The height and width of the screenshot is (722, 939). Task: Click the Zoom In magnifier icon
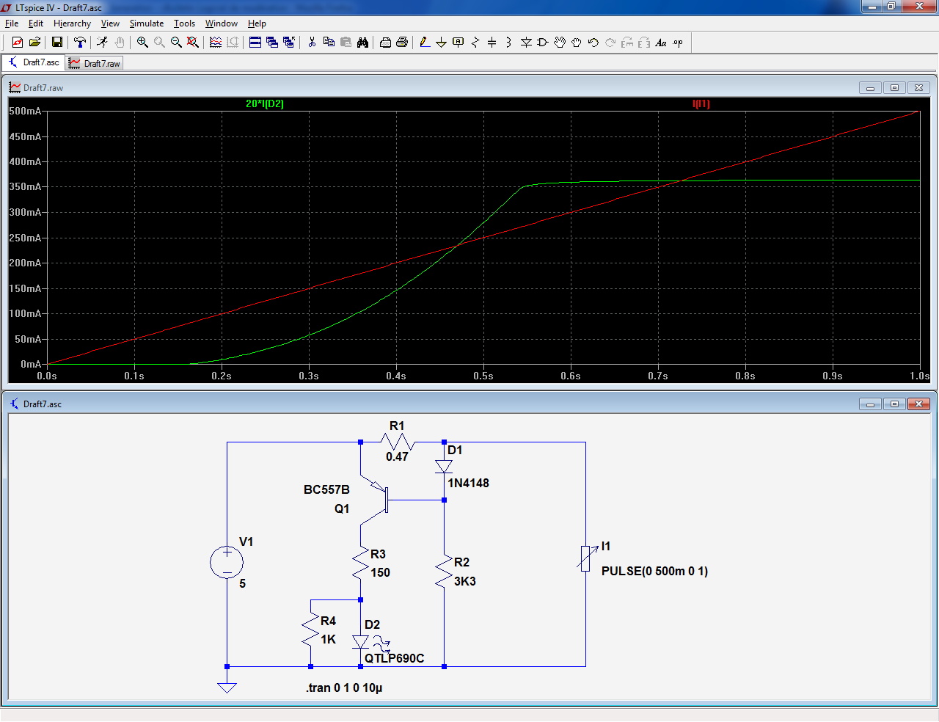[142, 43]
